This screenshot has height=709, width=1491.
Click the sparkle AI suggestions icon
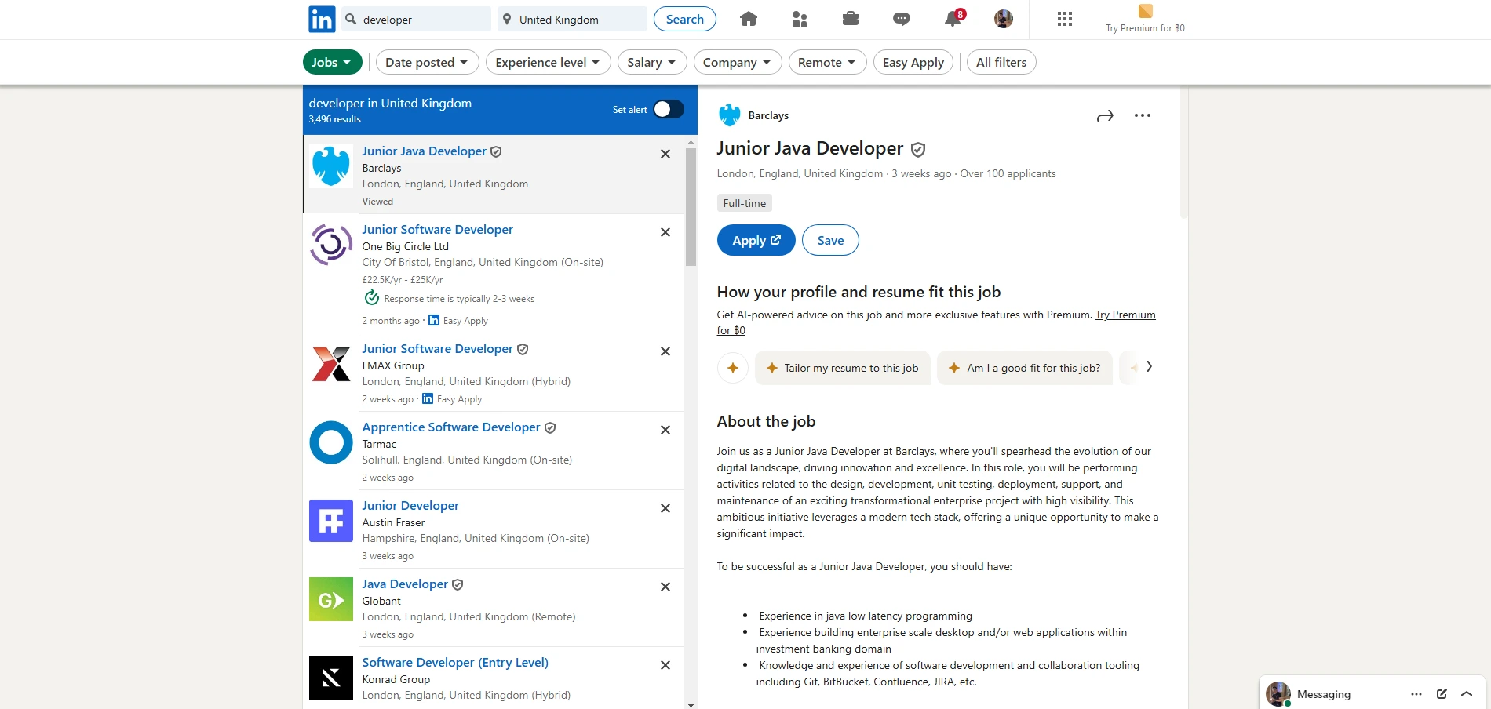(x=733, y=368)
